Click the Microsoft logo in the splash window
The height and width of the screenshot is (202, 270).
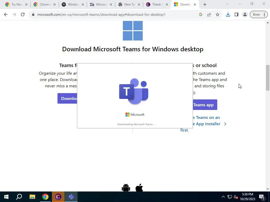pos(135,115)
